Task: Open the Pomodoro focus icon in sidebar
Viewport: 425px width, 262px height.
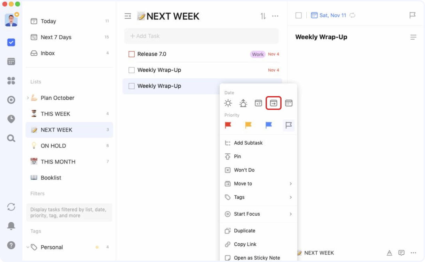Action: [11, 100]
